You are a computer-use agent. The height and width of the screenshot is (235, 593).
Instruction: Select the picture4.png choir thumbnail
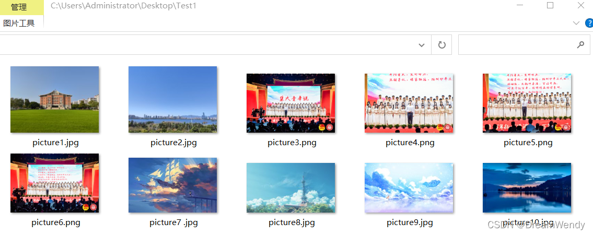tap(409, 103)
